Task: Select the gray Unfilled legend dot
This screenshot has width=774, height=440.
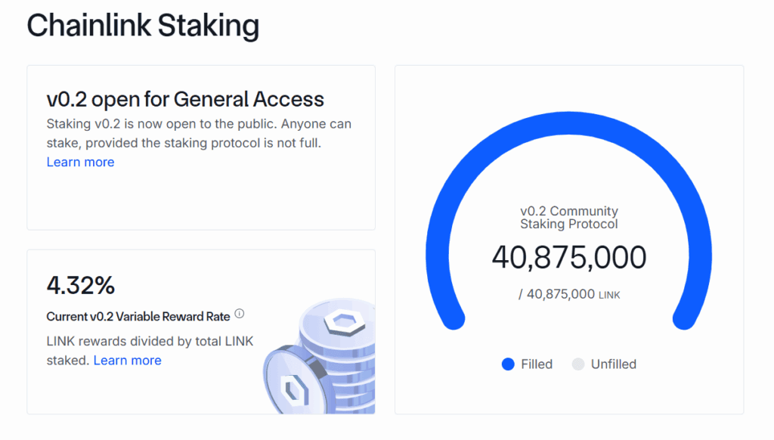Action: pos(578,364)
